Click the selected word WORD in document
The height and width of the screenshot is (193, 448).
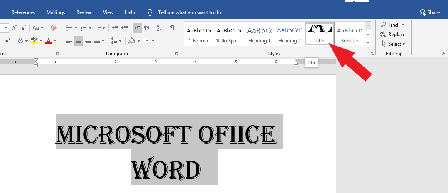coord(166,169)
